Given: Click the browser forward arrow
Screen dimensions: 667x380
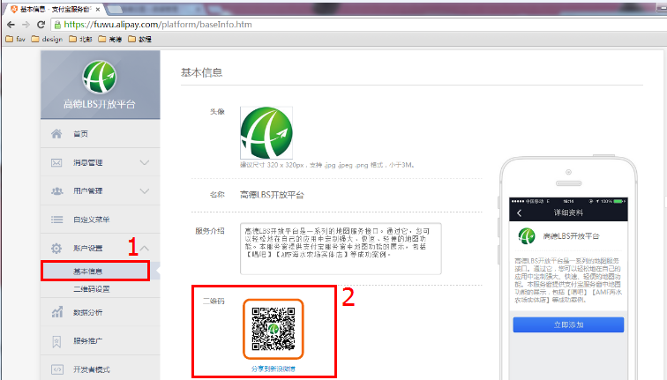Looking at the screenshot, I should pos(26,25).
